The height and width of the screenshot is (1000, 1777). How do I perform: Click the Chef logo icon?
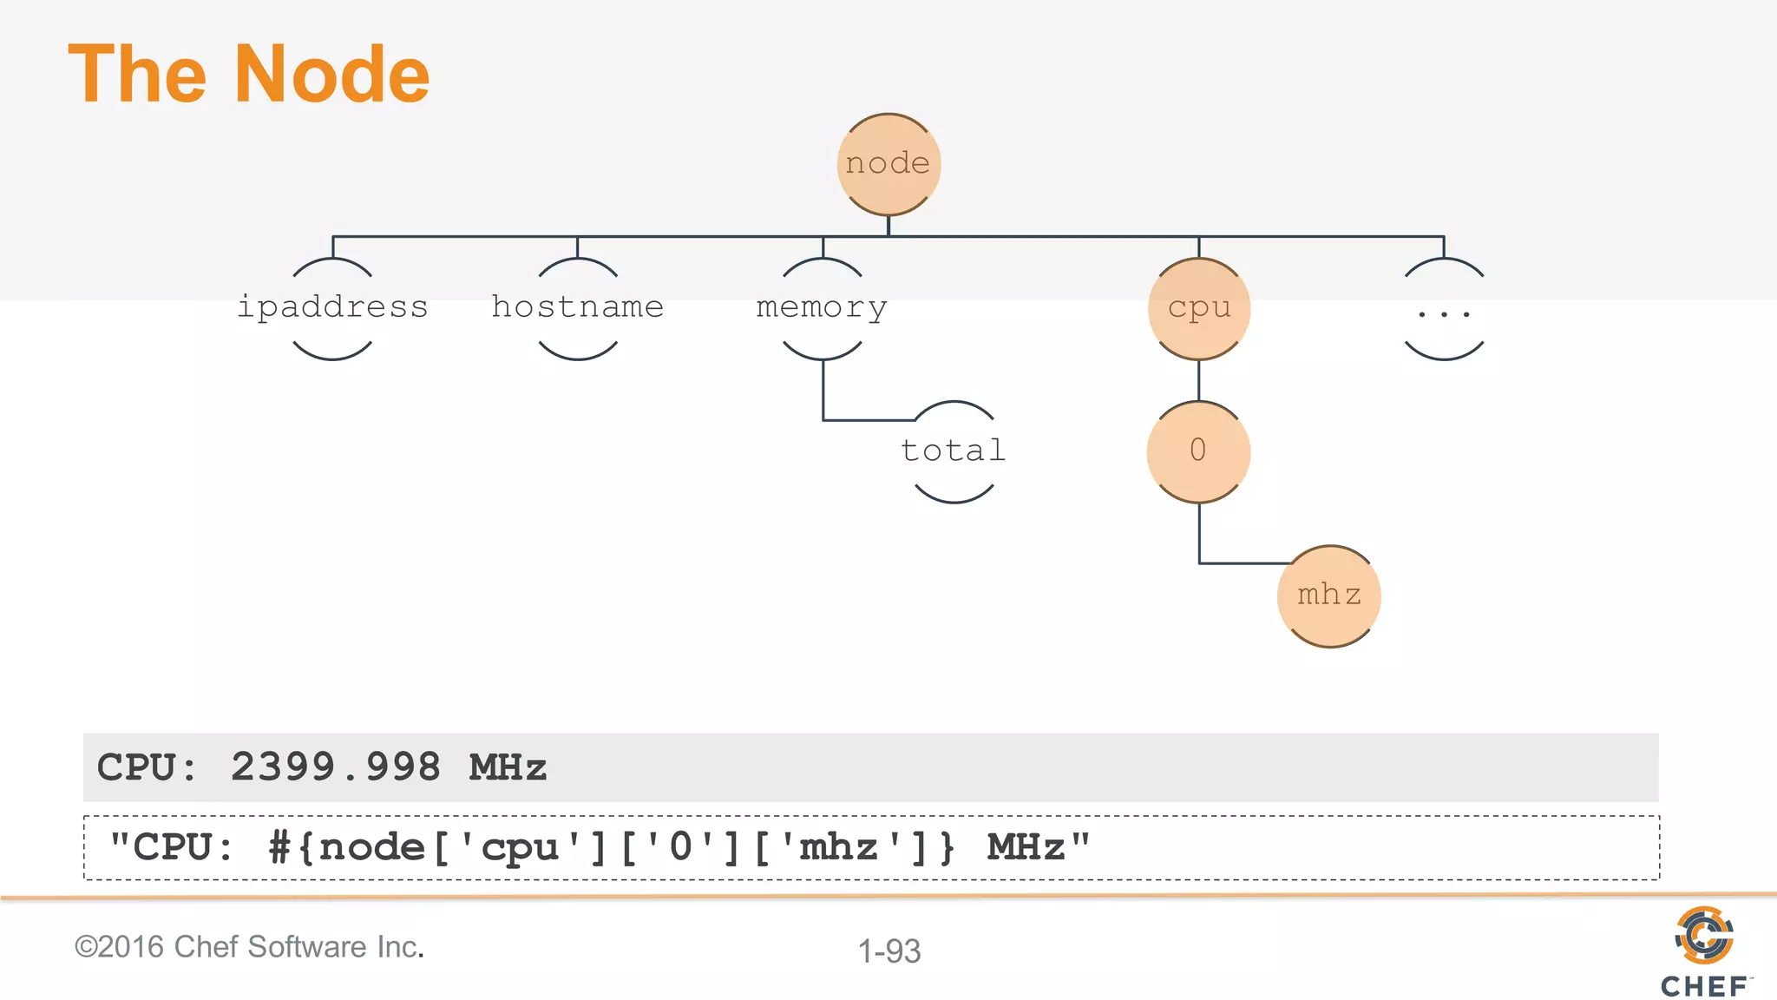pos(1704,935)
